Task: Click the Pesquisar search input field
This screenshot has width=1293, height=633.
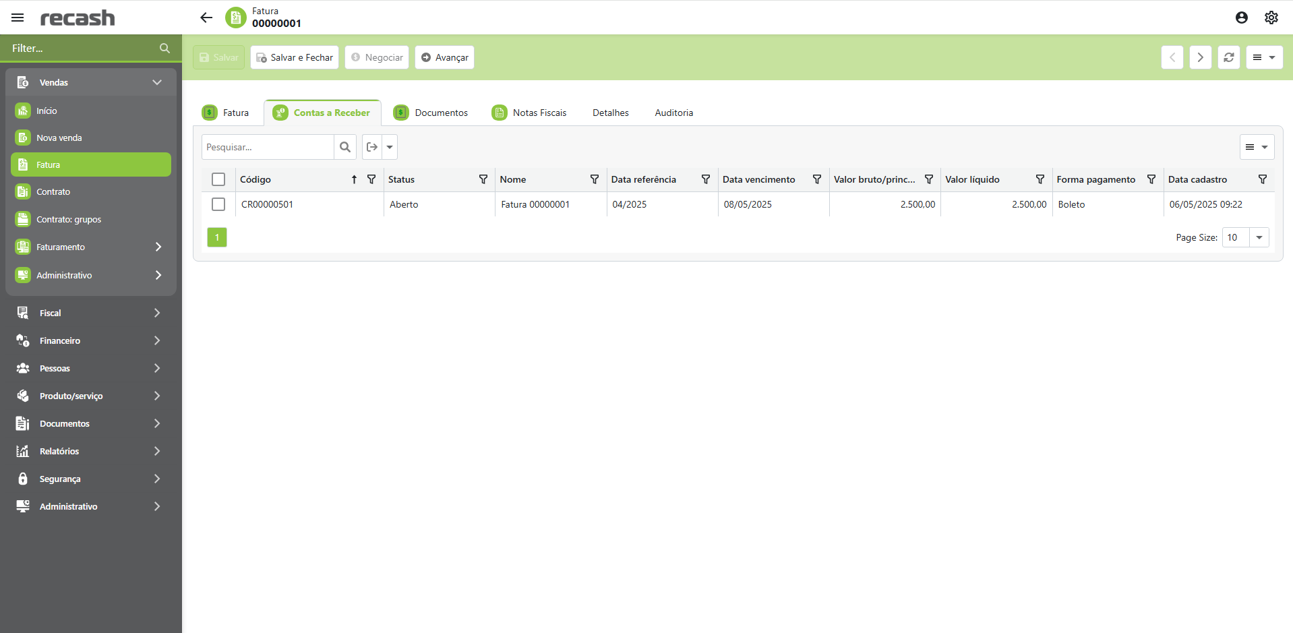Action: pyautogui.click(x=268, y=147)
